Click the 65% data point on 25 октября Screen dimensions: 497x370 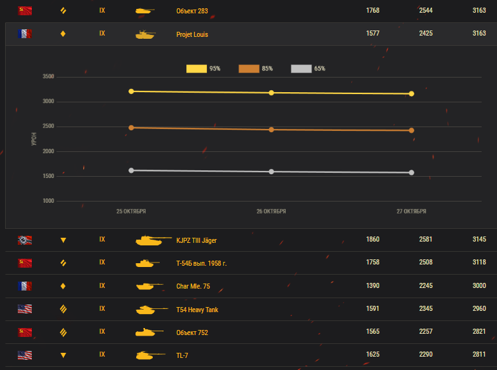click(131, 170)
